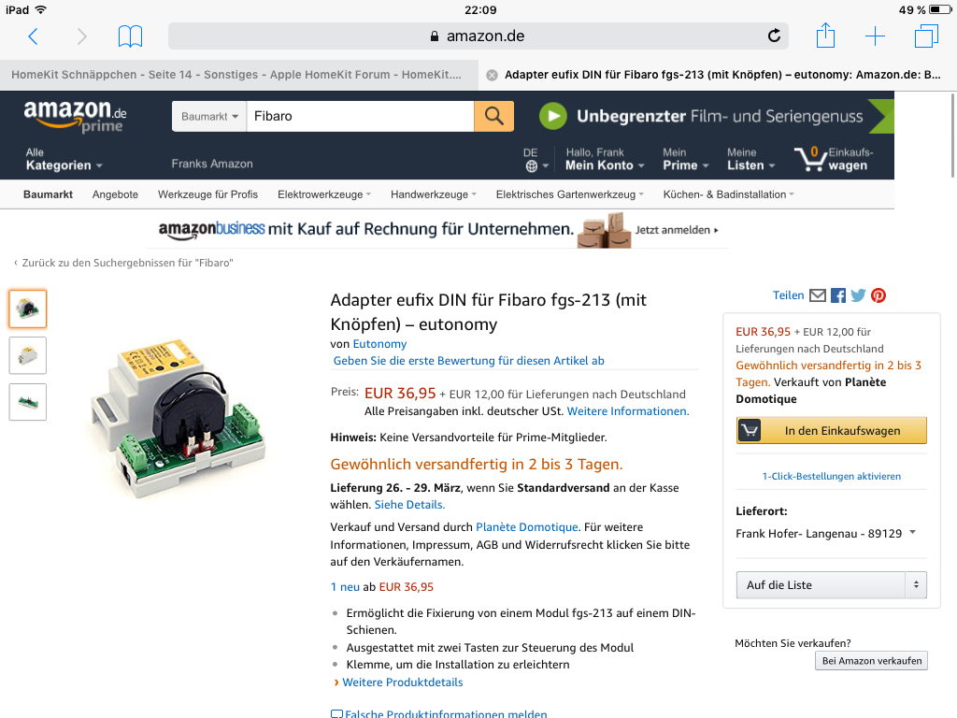Follow the Weitere Produktdetails link
957x718 pixels.
[402, 682]
